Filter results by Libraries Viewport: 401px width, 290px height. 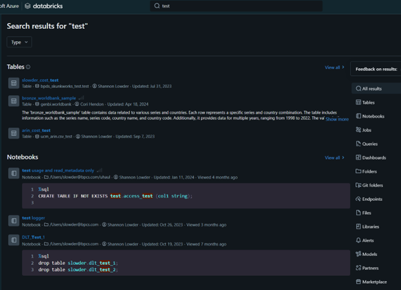[x=368, y=226]
